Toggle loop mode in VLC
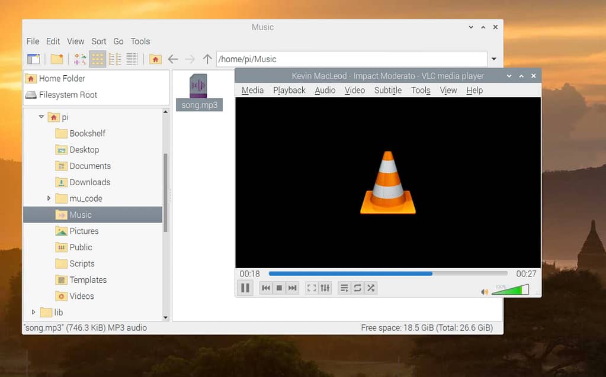 click(357, 288)
